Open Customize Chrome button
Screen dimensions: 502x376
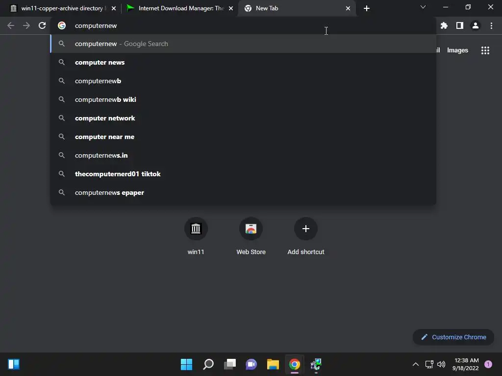[x=453, y=337]
